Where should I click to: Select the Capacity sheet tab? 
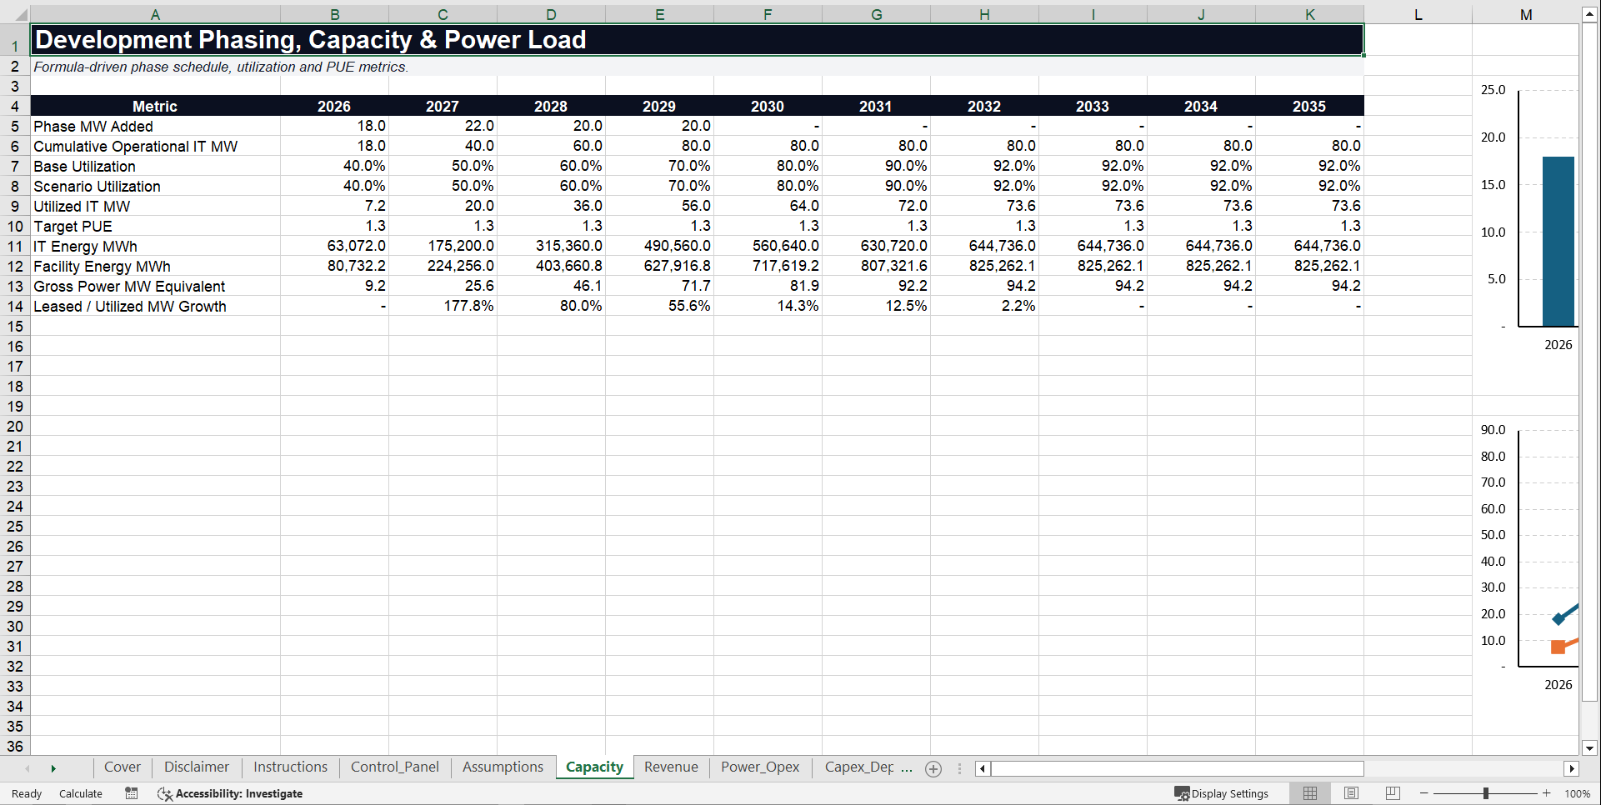click(x=594, y=767)
